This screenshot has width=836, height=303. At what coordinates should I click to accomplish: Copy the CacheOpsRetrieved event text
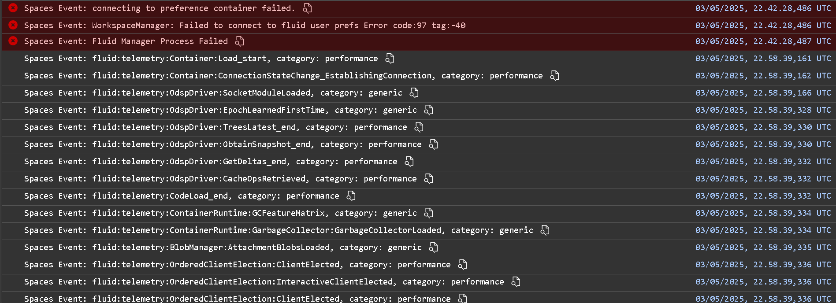click(428, 178)
